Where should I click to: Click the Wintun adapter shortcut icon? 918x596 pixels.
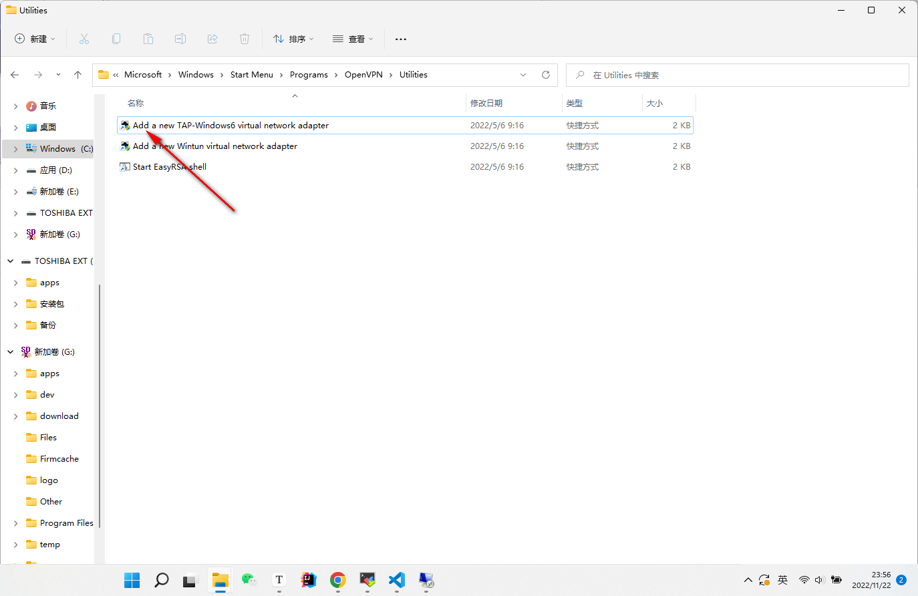pos(125,146)
